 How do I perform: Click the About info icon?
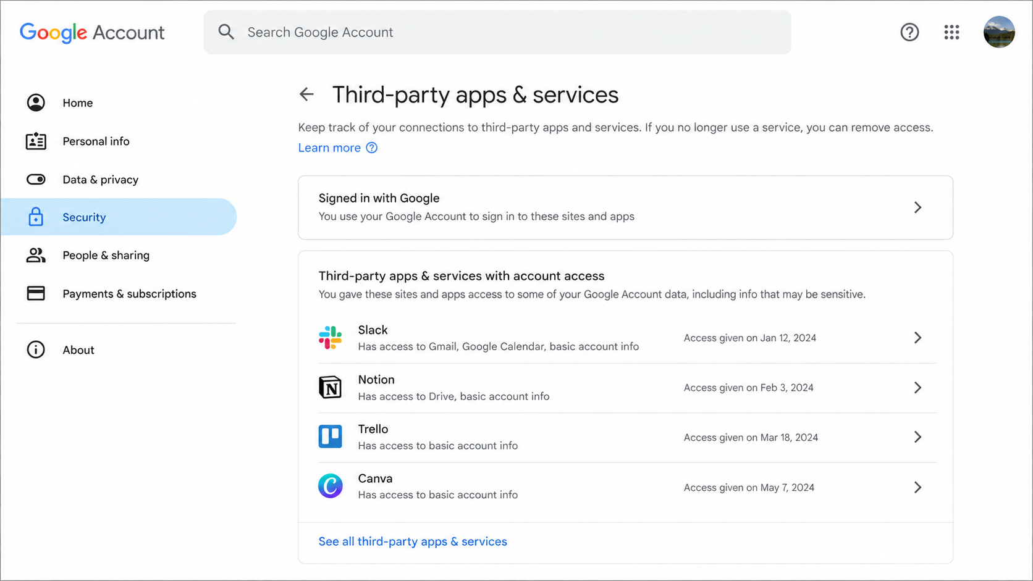[x=36, y=349]
